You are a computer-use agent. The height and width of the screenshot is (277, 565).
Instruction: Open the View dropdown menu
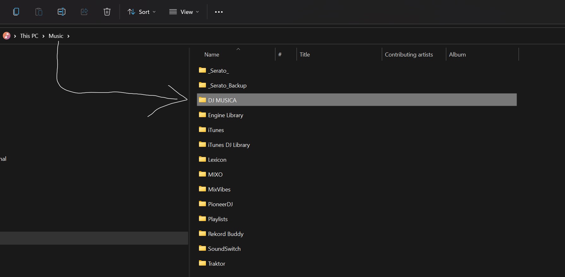coord(184,12)
